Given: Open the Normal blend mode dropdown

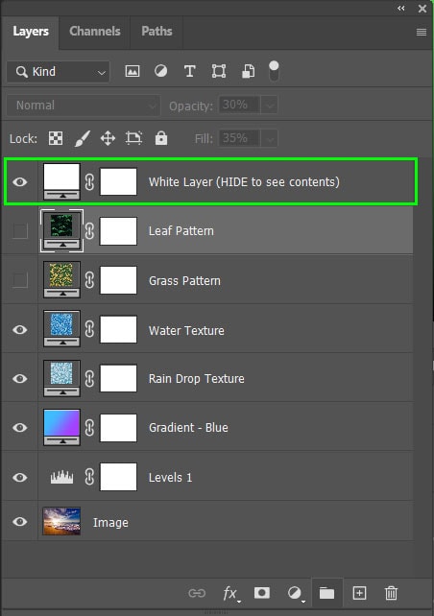Looking at the screenshot, I should coord(83,106).
